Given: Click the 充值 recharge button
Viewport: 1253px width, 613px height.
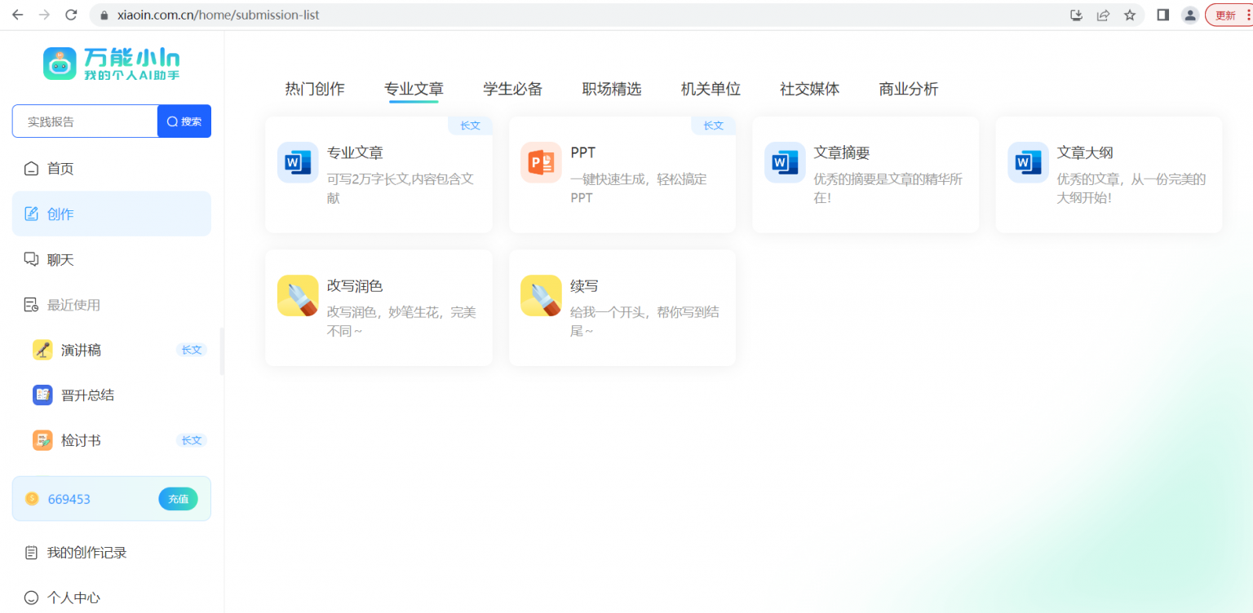Looking at the screenshot, I should pos(178,499).
